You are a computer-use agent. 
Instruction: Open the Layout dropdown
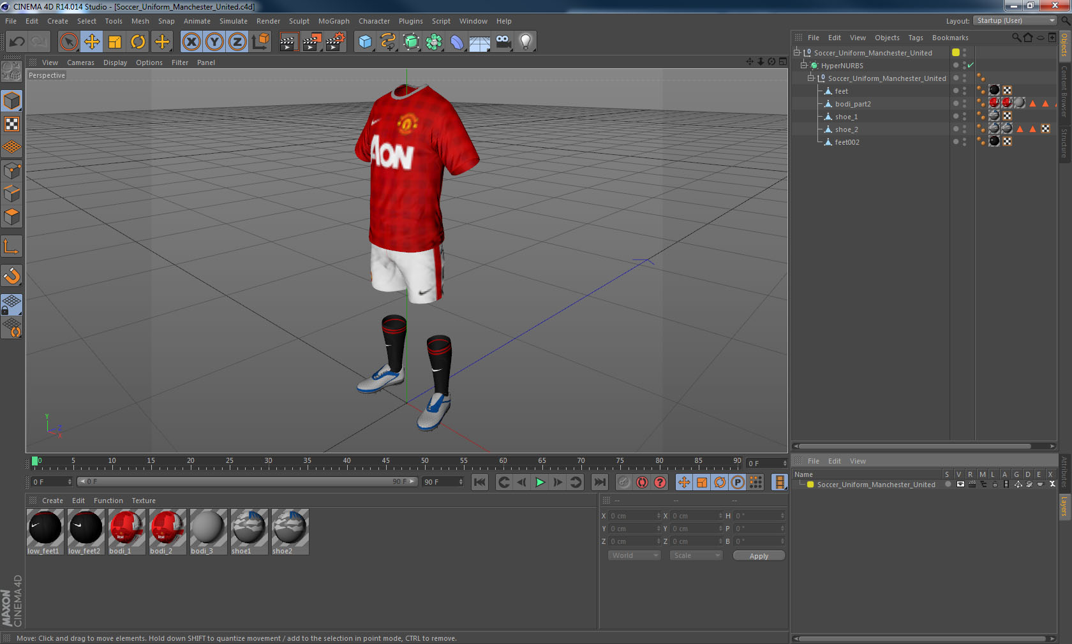(1016, 20)
